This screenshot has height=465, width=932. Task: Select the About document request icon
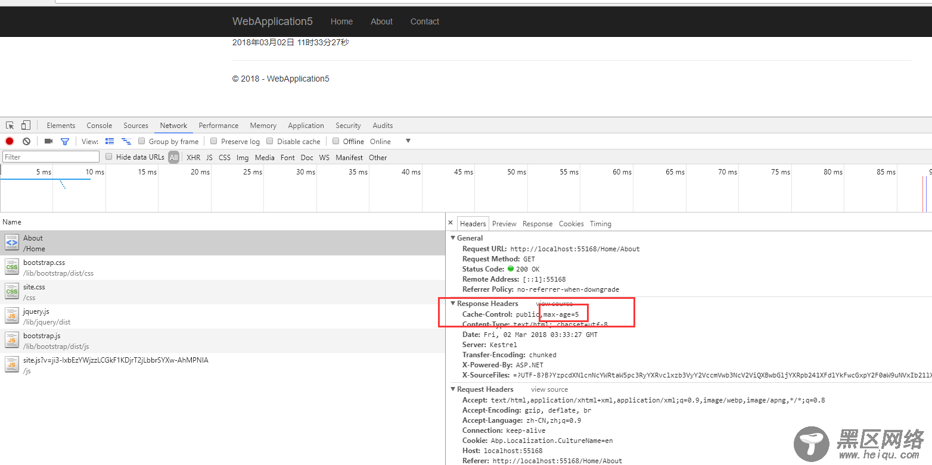[12, 242]
